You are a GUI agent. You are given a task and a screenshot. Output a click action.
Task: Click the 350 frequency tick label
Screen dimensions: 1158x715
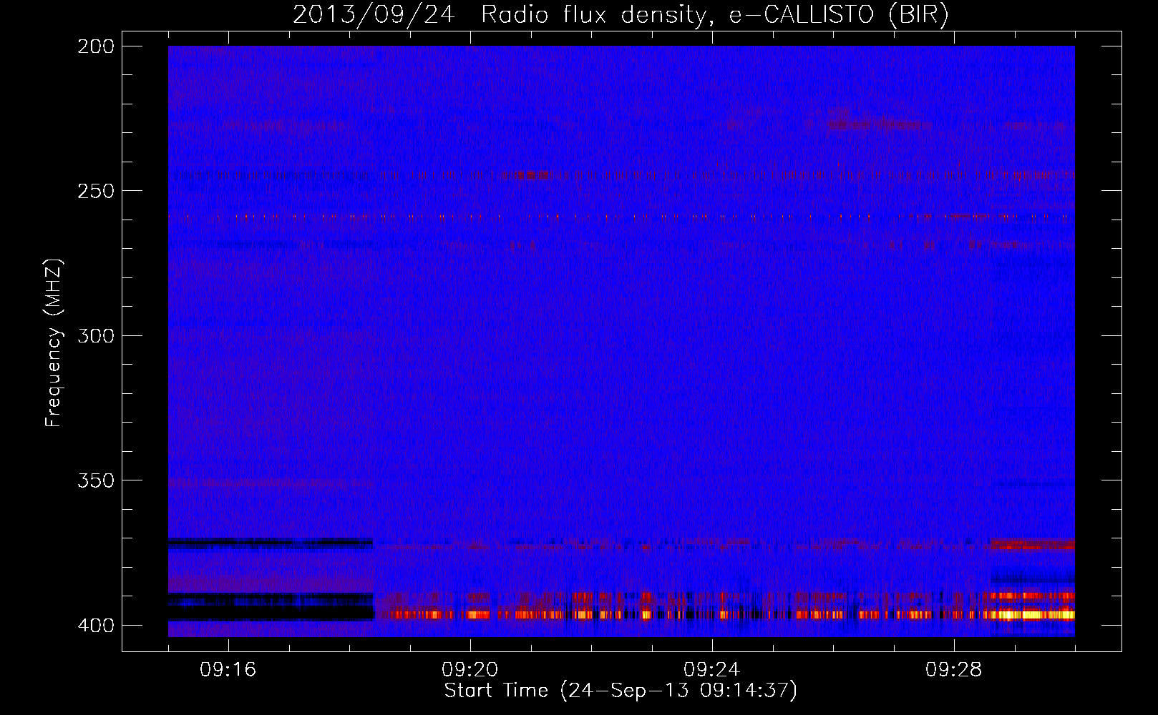coord(96,480)
